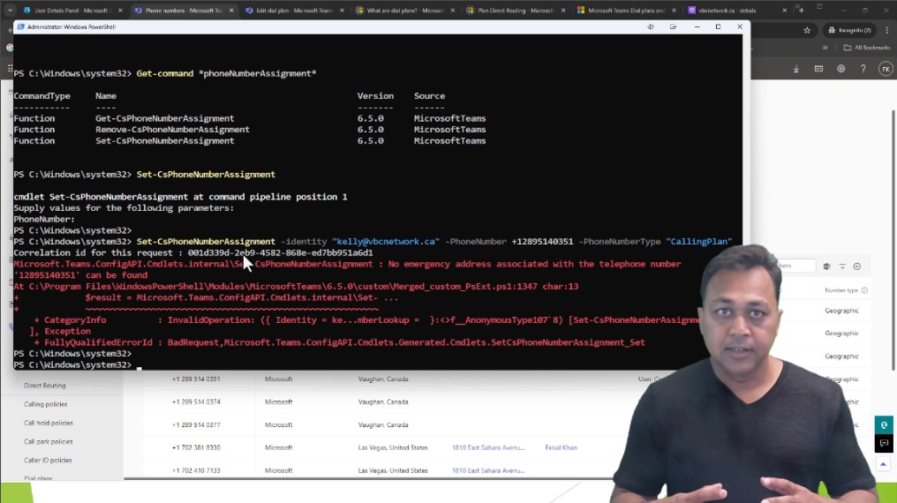This screenshot has width=897, height=503.
Task: Open Call park policies in sidebar
Action: (49, 441)
